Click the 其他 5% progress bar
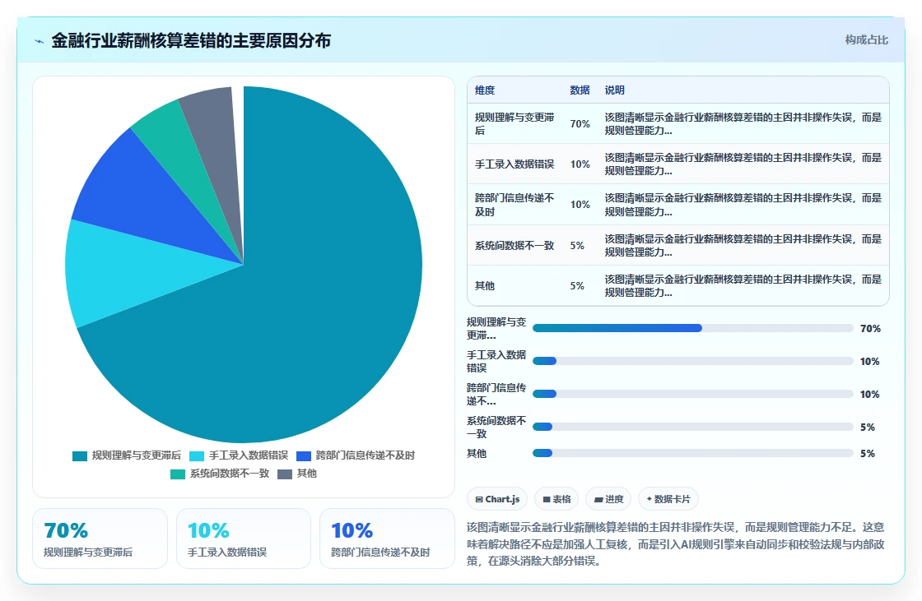 coord(692,453)
